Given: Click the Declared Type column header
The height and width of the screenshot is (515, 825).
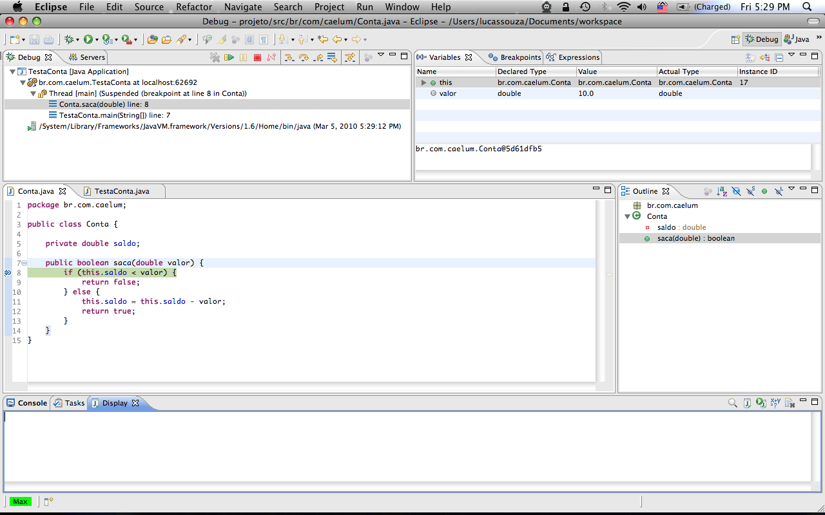Looking at the screenshot, I should click(536, 71).
